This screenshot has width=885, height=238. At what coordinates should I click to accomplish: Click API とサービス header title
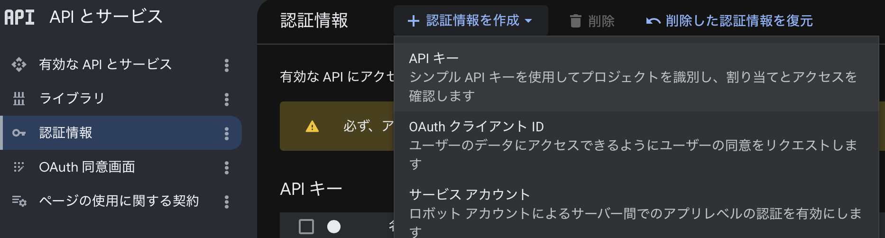(x=106, y=17)
